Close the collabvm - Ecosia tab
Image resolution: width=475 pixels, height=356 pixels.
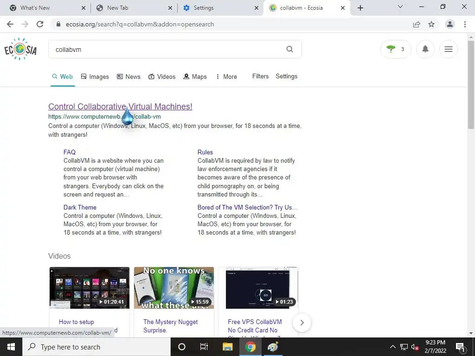tap(343, 8)
